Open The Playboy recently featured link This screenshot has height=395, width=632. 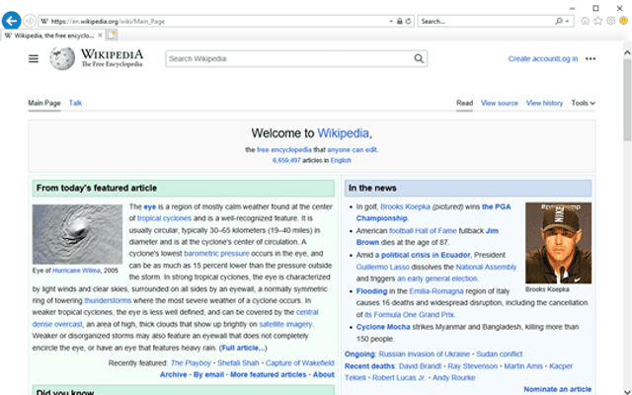191,363
